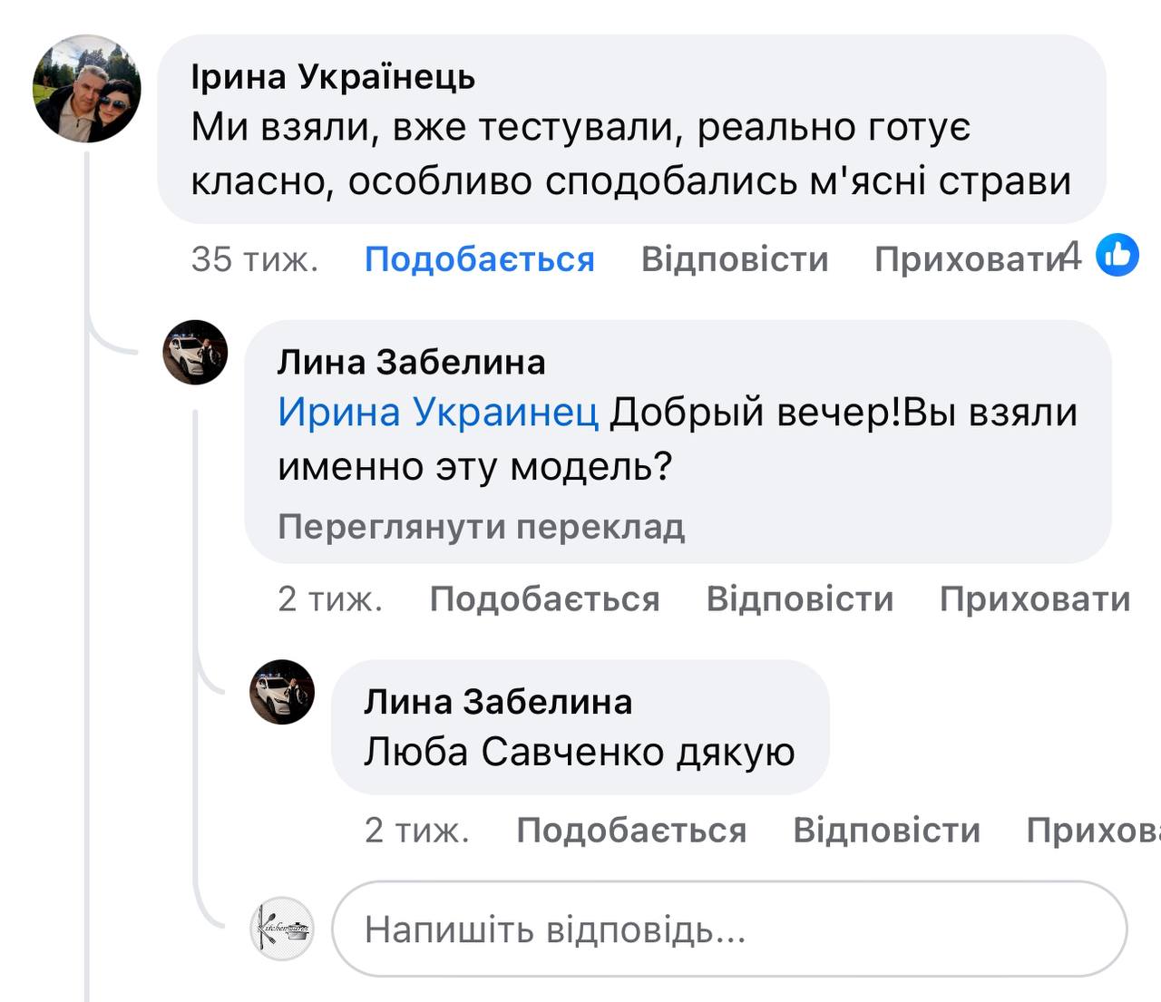Click the 2 тиж. timestamp on the first reply
The height and width of the screenshot is (1002, 1161).
(332, 598)
